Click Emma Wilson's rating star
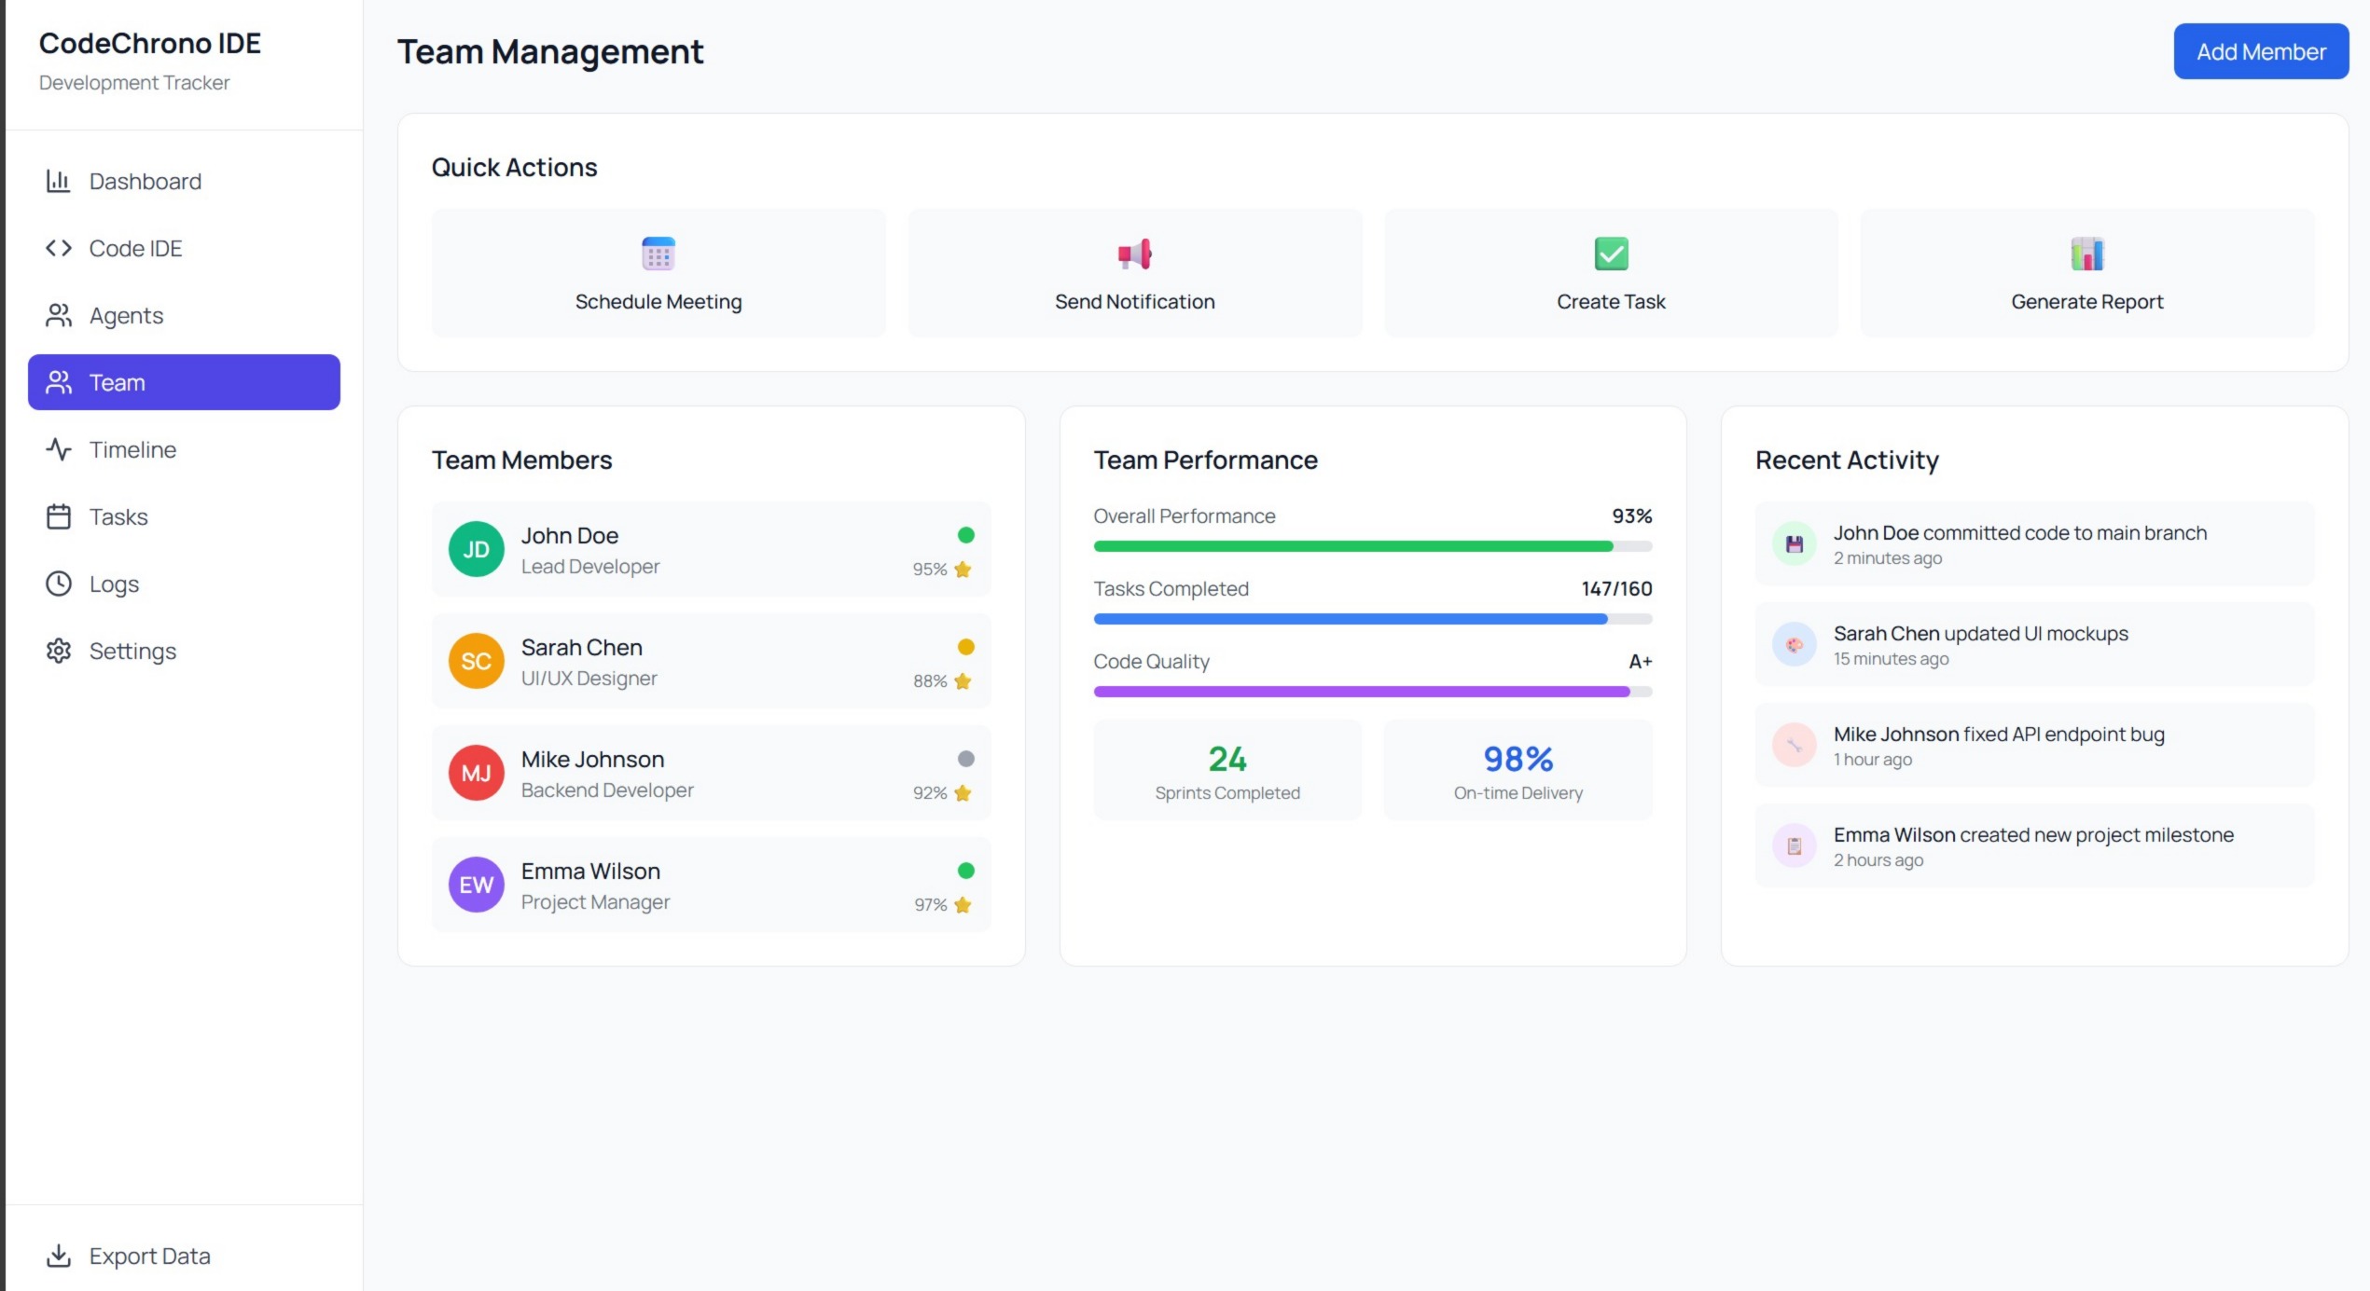2370x1291 pixels. tap(963, 904)
